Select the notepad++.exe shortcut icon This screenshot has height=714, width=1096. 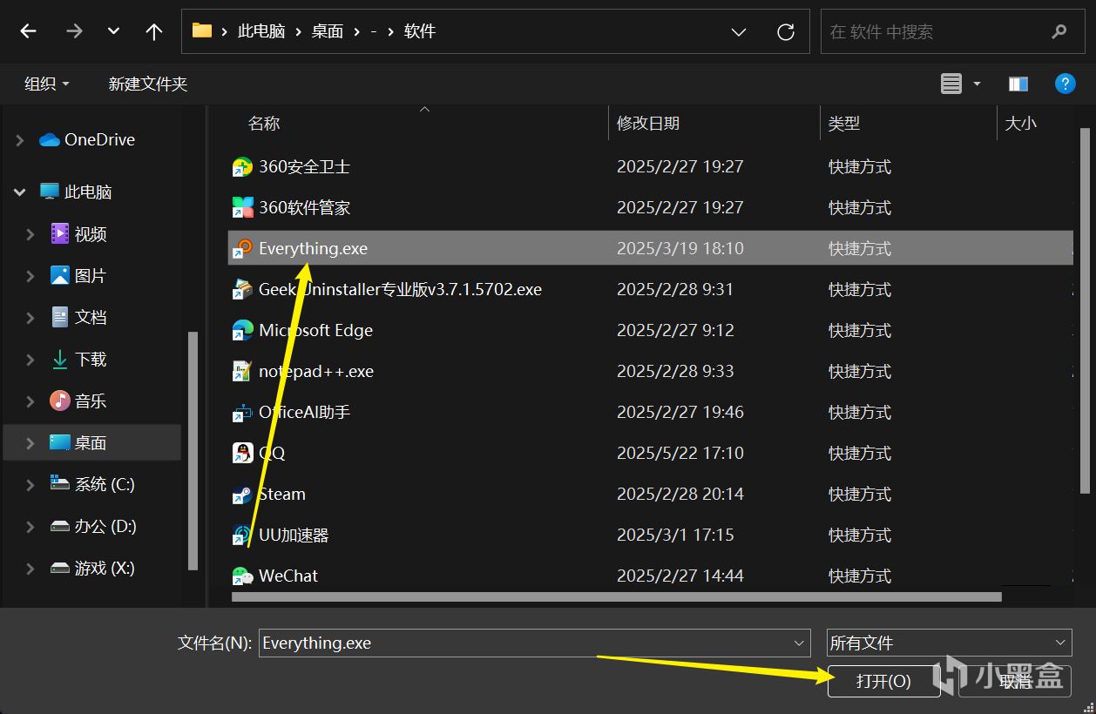pyautogui.click(x=242, y=371)
